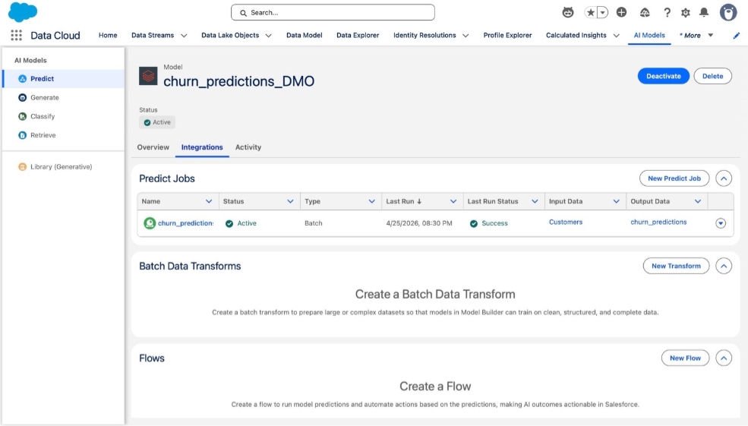Focus the Search input field
The height and width of the screenshot is (426, 748).
[x=333, y=12]
